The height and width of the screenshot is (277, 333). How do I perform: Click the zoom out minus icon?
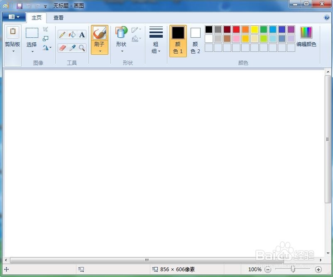point(268,270)
